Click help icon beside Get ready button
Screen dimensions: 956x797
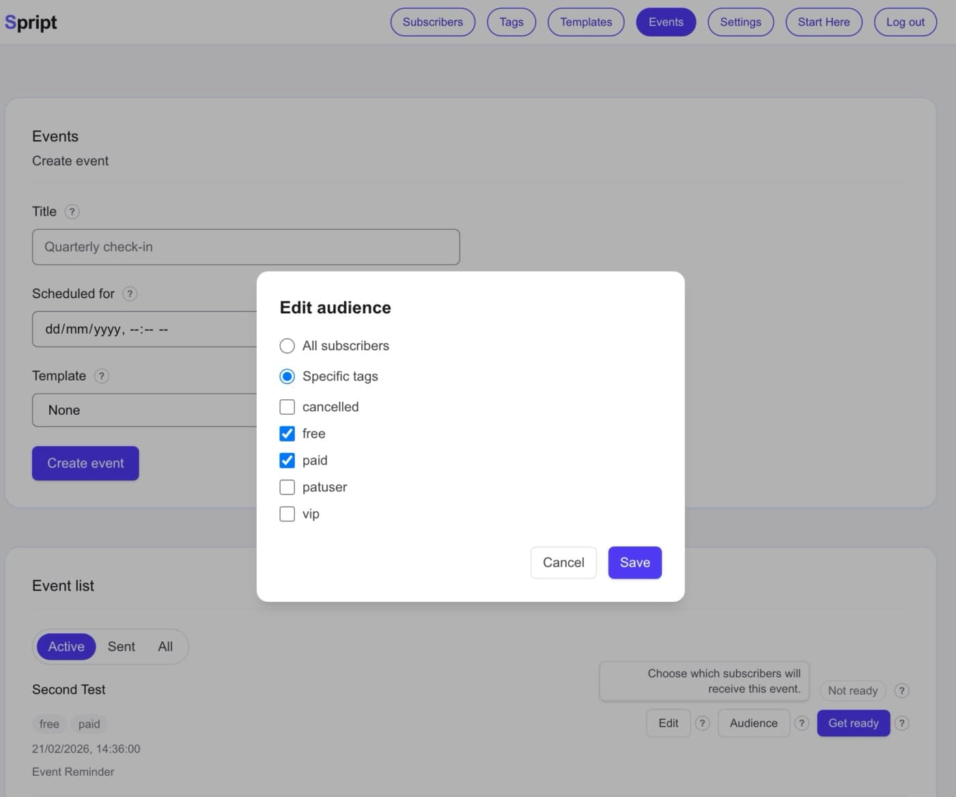pos(901,723)
